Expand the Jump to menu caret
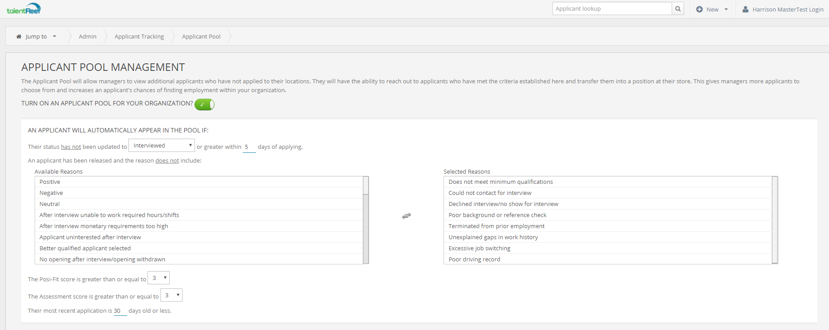Image resolution: width=829 pixels, height=330 pixels. click(54, 37)
